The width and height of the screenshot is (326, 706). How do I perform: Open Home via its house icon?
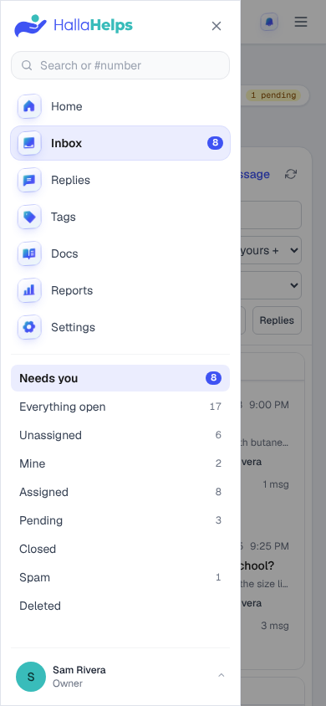(x=29, y=106)
